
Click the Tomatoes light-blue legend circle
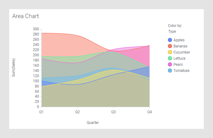(170, 71)
